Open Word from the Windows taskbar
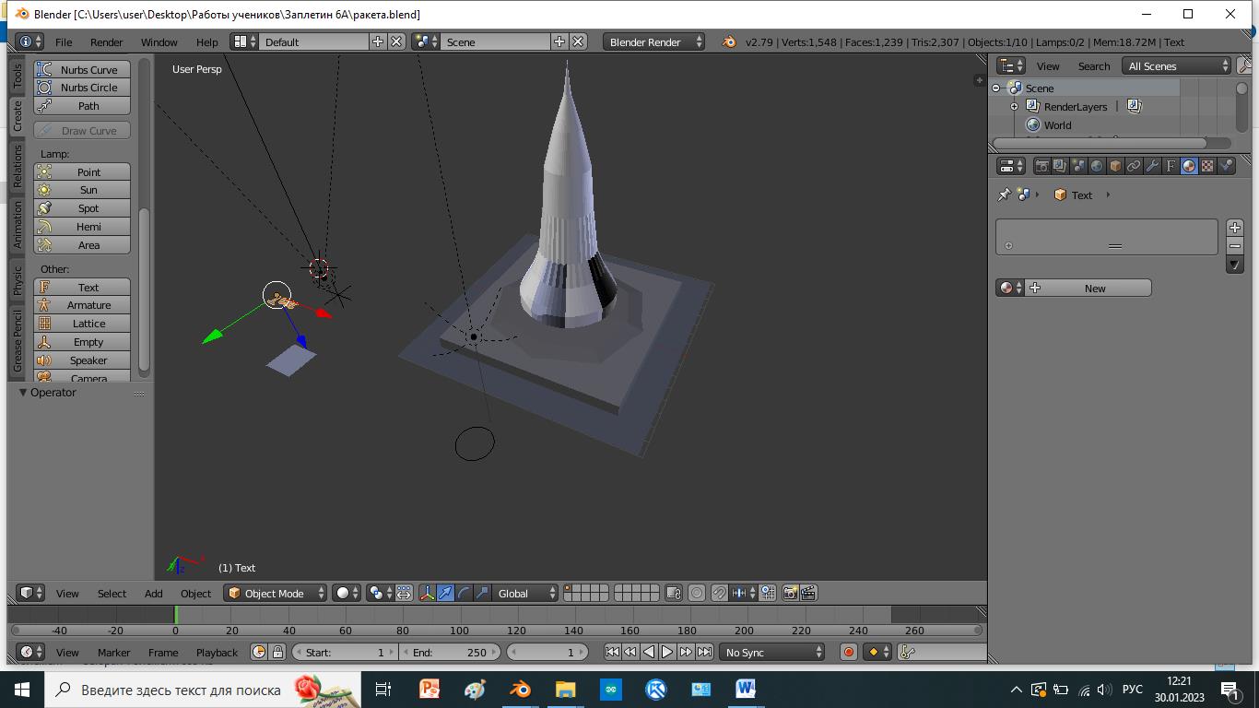This screenshot has height=708, width=1259. pyautogui.click(x=746, y=689)
